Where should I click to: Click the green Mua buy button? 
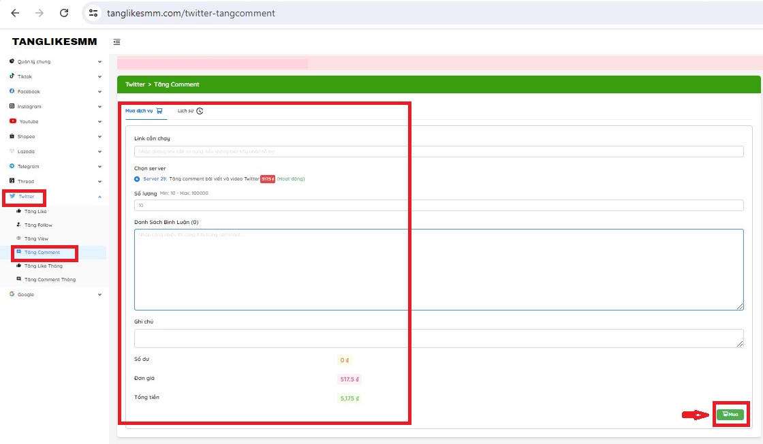730,414
